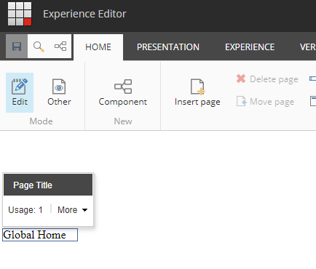The width and height of the screenshot is (316, 269).
Task: Click Usage: 1 in the floating toolbar
Action: pos(25,210)
